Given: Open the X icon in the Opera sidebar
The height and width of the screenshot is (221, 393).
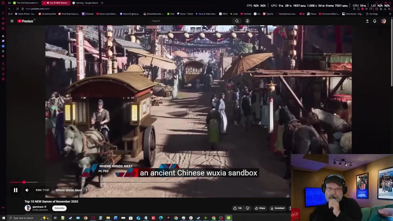Looking at the screenshot, I should click(x=3, y=51).
